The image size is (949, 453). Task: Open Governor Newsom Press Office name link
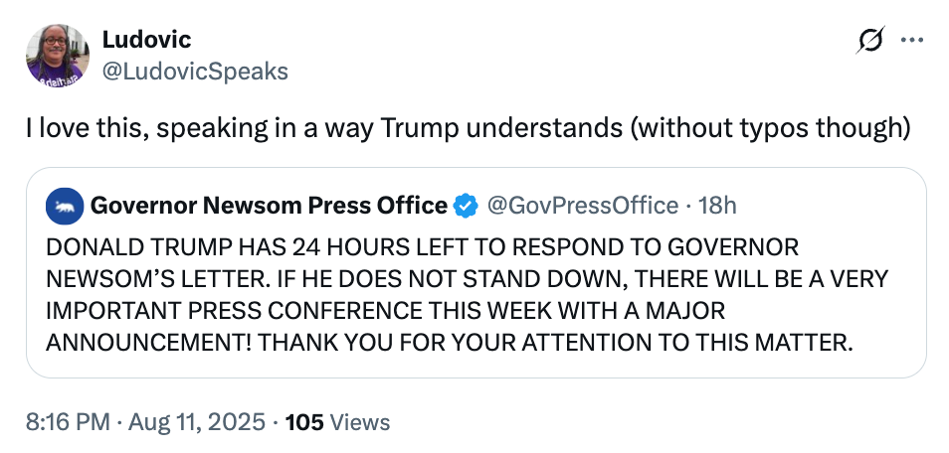(269, 206)
